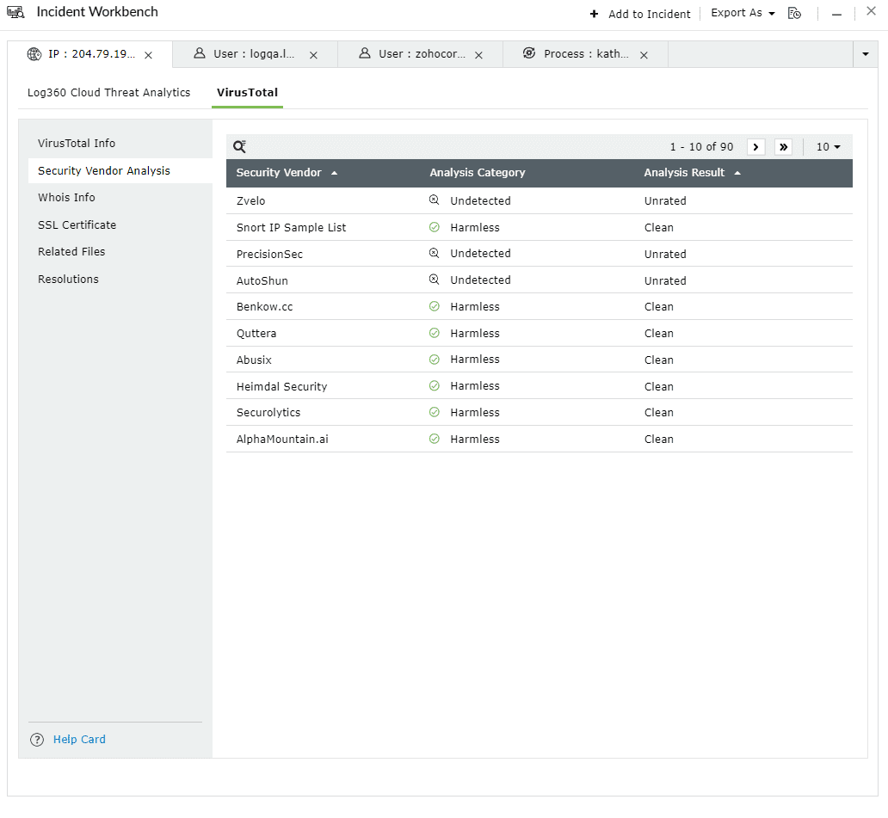Click the Unrated result for Zvelo
This screenshot has width=888, height=818.
click(665, 201)
